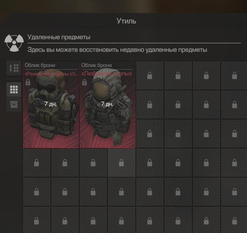Select the «Разведчик» группы armor skin card

coord(51,104)
